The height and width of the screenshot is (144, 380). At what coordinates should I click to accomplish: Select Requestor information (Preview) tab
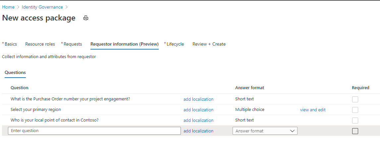pyautogui.click(x=125, y=44)
